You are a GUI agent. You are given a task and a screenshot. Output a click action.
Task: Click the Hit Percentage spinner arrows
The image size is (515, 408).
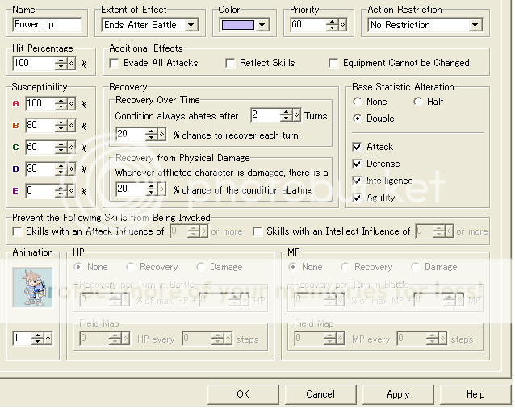pos(61,63)
